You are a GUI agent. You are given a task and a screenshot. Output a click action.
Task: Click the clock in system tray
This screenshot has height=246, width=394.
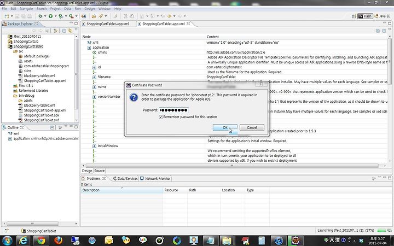coord(378,241)
